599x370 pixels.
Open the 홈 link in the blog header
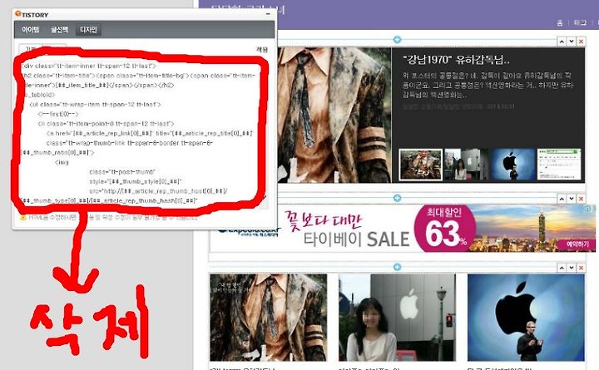pos(560,23)
